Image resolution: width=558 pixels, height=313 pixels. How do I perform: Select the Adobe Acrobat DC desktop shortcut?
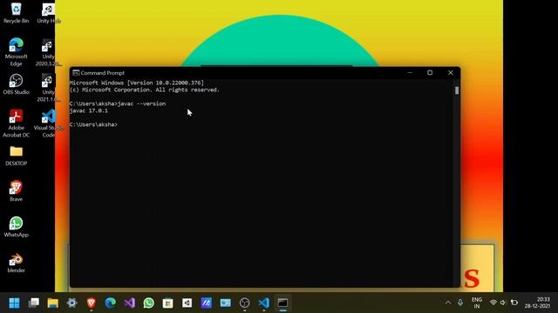click(16, 123)
